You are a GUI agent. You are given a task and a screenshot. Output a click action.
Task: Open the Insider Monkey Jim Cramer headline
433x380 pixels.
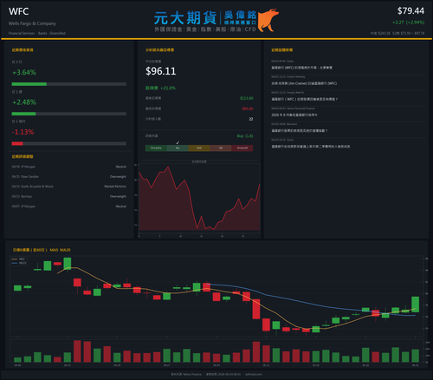coord(304,83)
